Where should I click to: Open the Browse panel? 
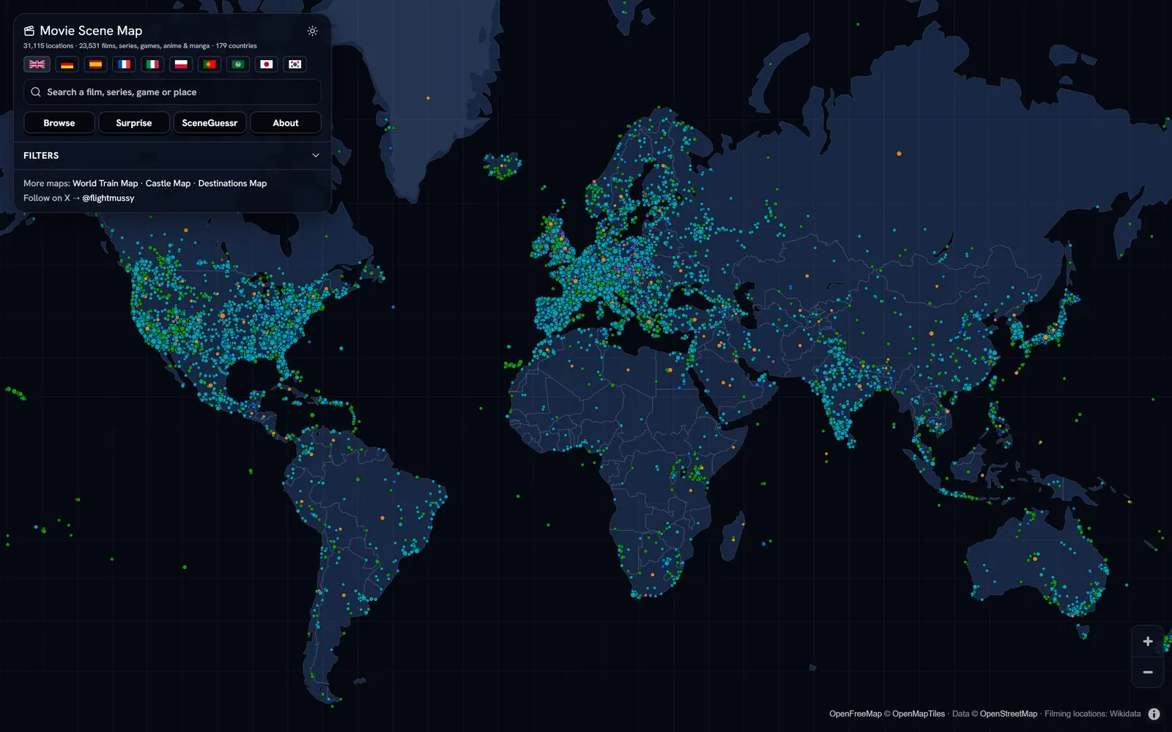59,123
